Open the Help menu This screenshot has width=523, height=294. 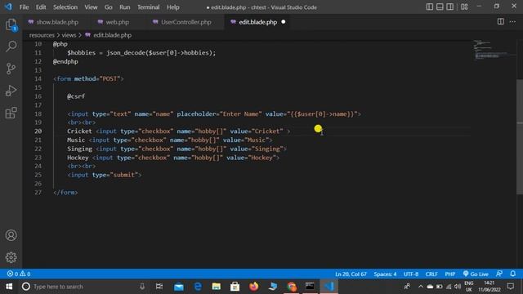[x=172, y=7]
